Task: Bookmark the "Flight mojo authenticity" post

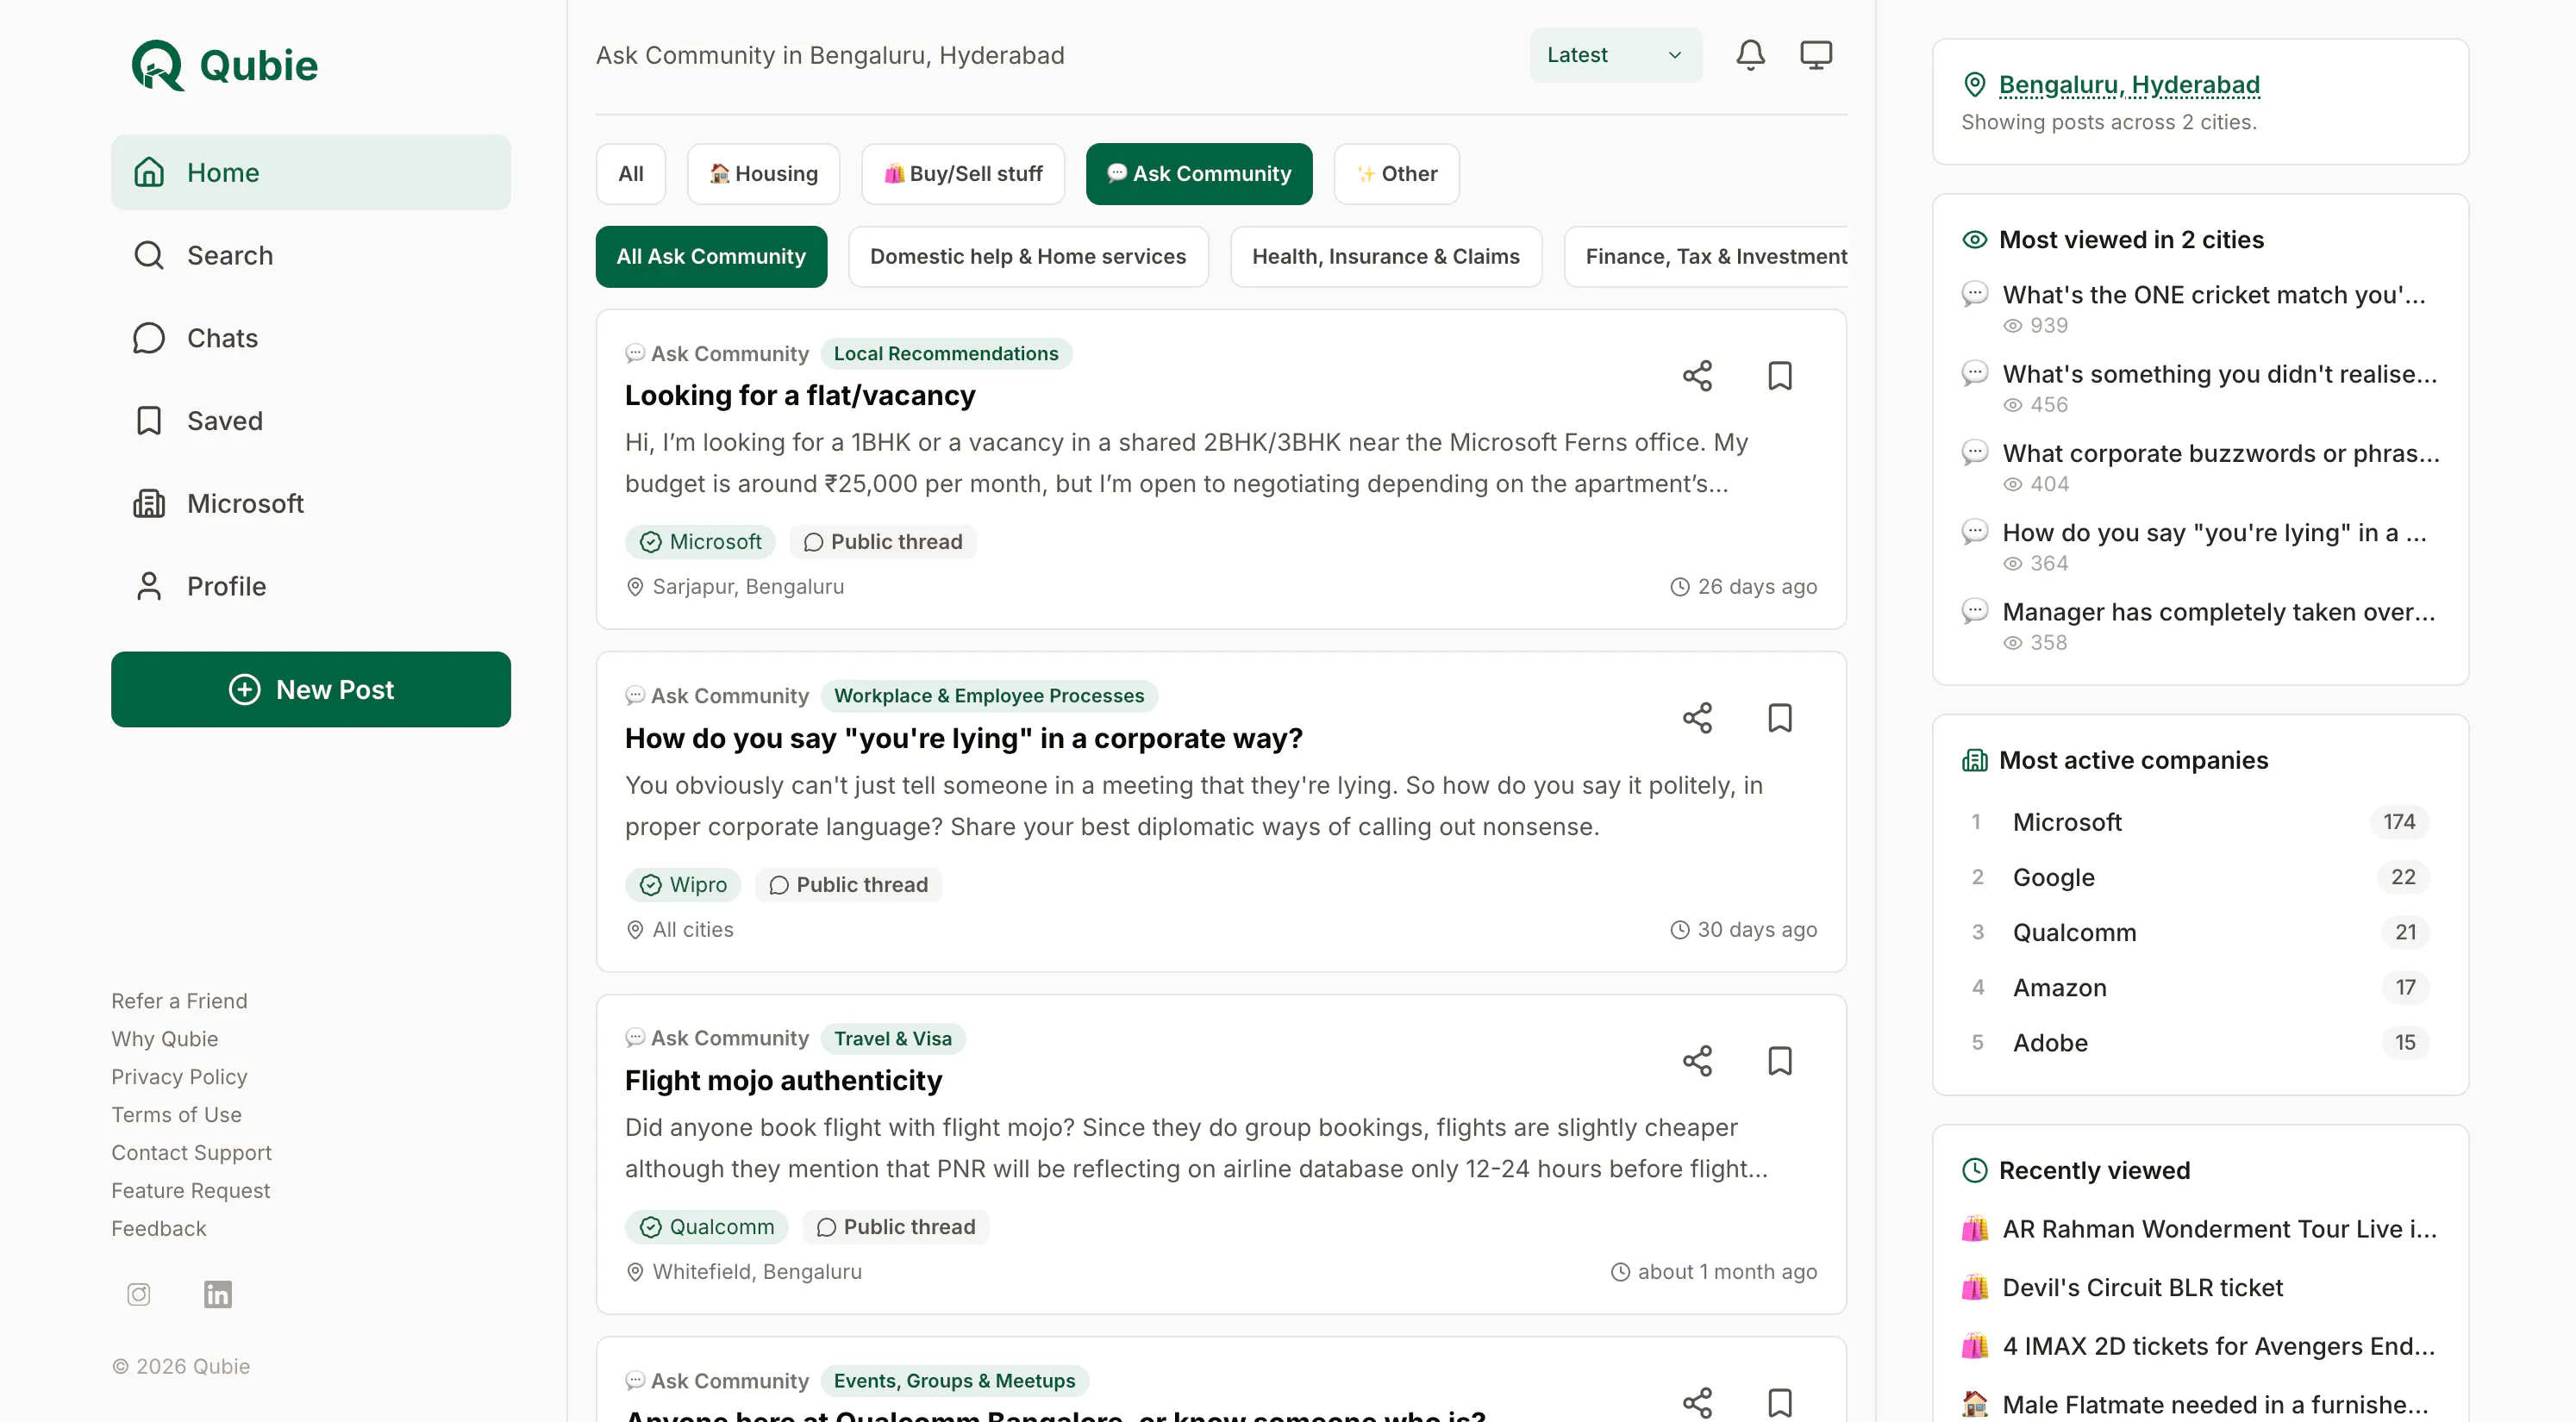Action: pyautogui.click(x=1780, y=1061)
